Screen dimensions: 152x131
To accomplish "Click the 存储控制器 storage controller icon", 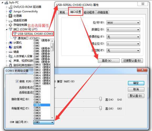I will point(11,25).
